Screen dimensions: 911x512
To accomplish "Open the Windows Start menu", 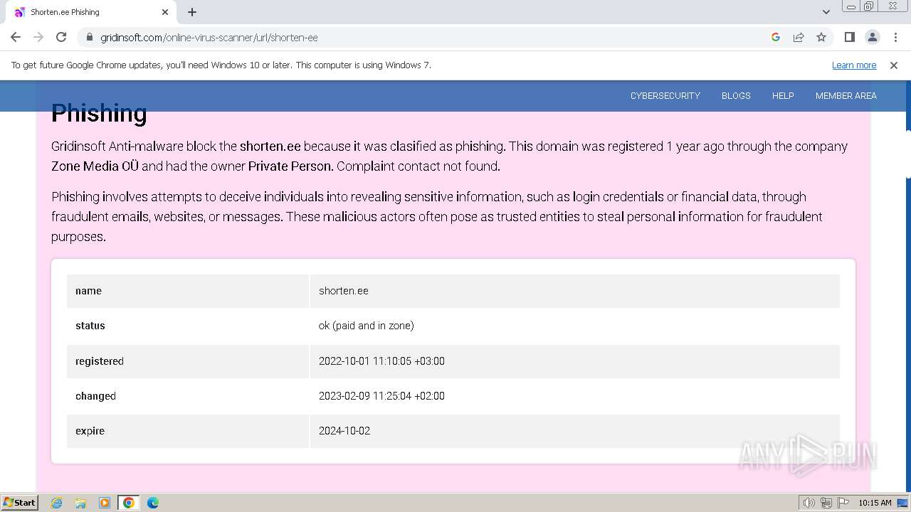I will click(x=19, y=503).
